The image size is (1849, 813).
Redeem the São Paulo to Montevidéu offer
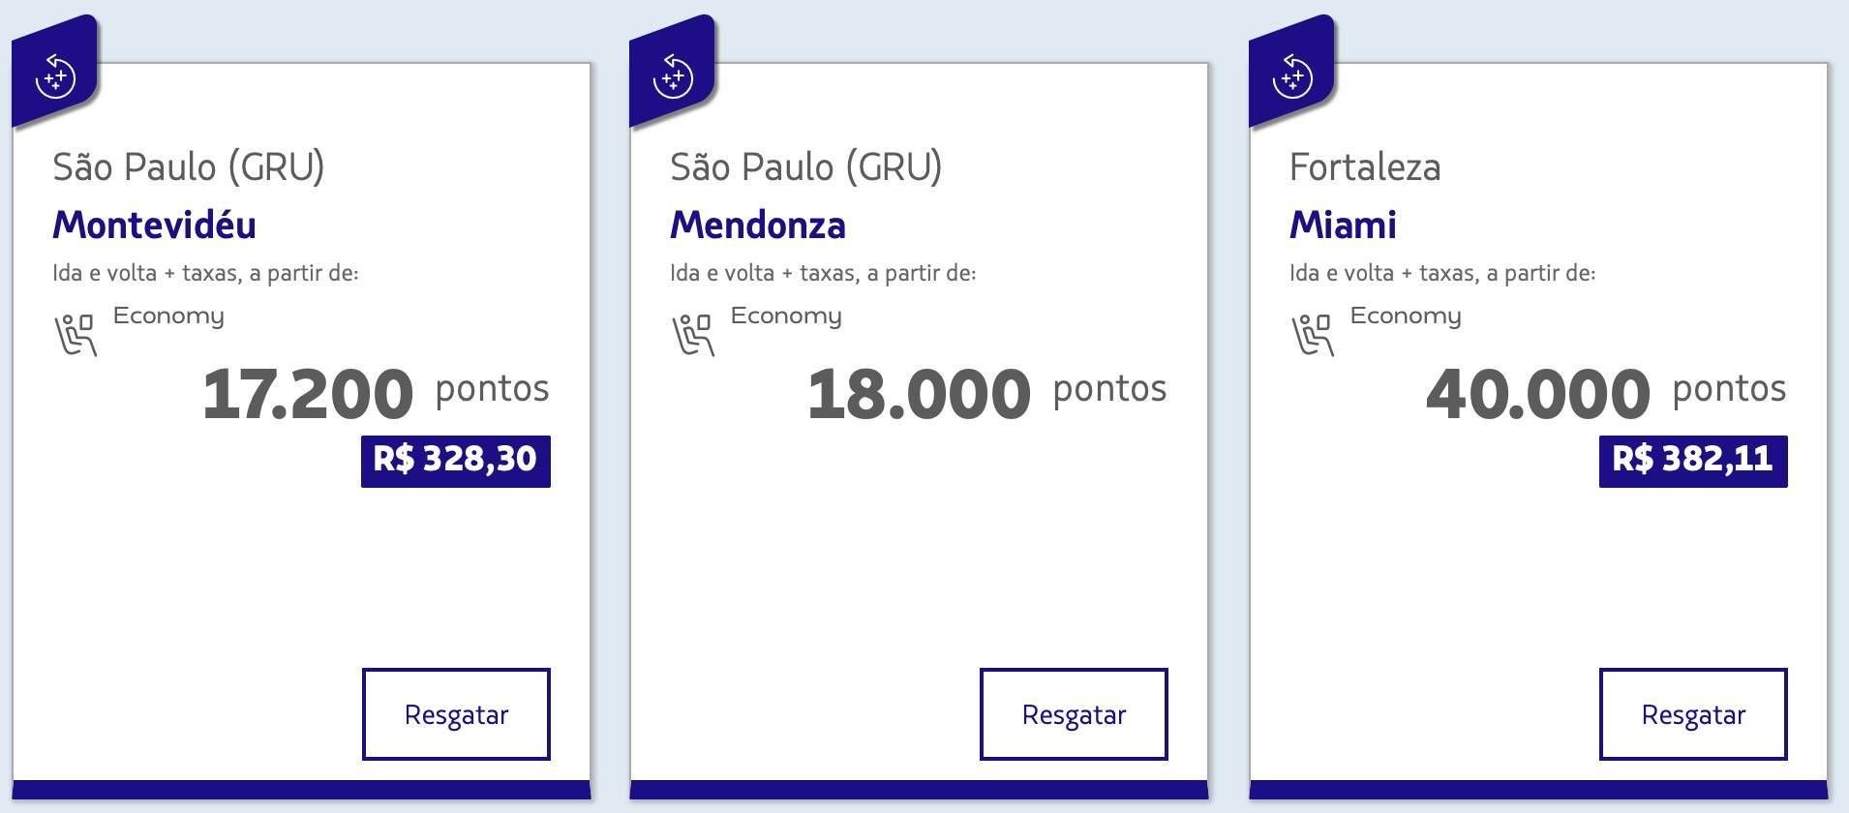coord(456,714)
